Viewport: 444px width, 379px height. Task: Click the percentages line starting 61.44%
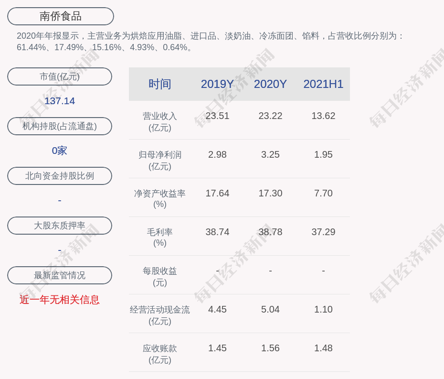pyautogui.click(x=105, y=47)
